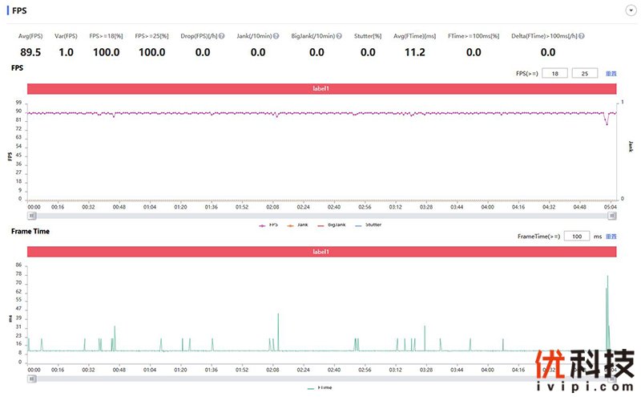The height and width of the screenshot is (397, 641).
Task: Toggle the BigJank series in chart legend
Action: click(332, 225)
